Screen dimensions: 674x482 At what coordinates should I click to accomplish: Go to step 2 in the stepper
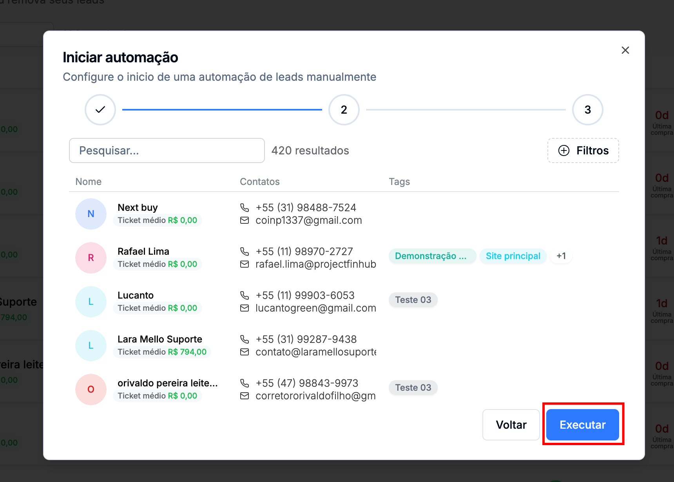344,110
